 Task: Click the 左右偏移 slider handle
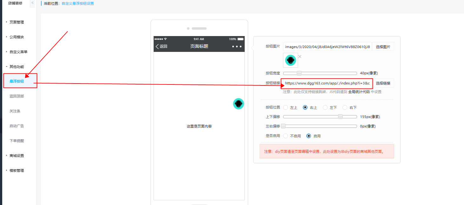[283, 126]
